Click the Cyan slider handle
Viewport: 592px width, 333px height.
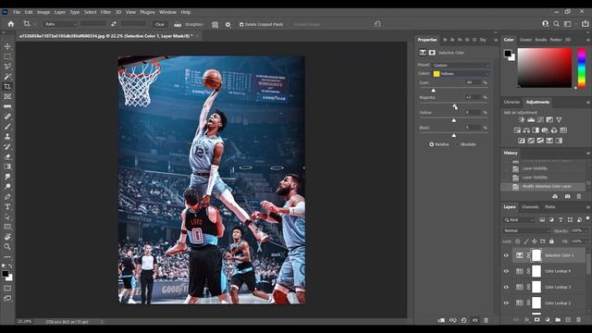tap(434, 91)
